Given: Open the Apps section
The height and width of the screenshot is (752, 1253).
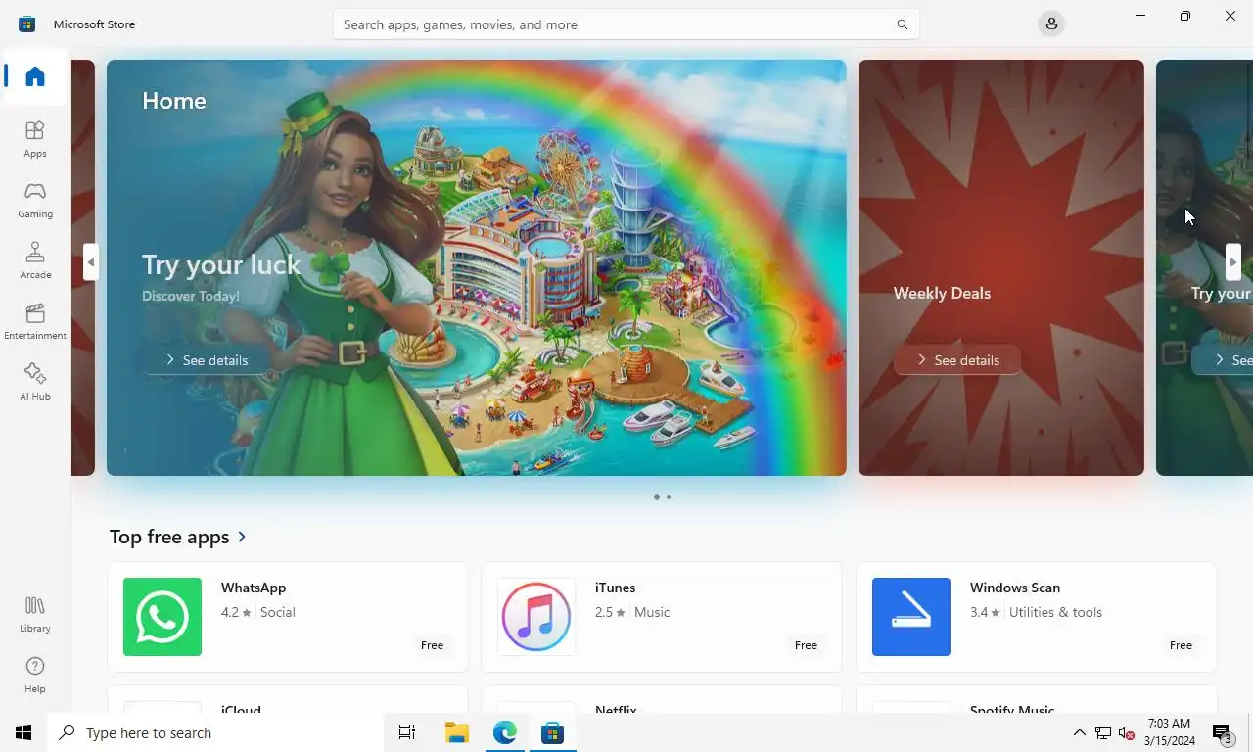Looking at the screenshot, I should click(35, 139).
